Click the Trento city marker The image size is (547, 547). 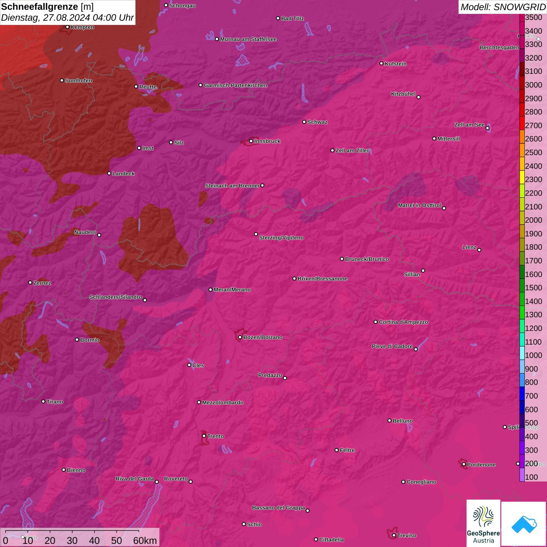click(204, 436)
